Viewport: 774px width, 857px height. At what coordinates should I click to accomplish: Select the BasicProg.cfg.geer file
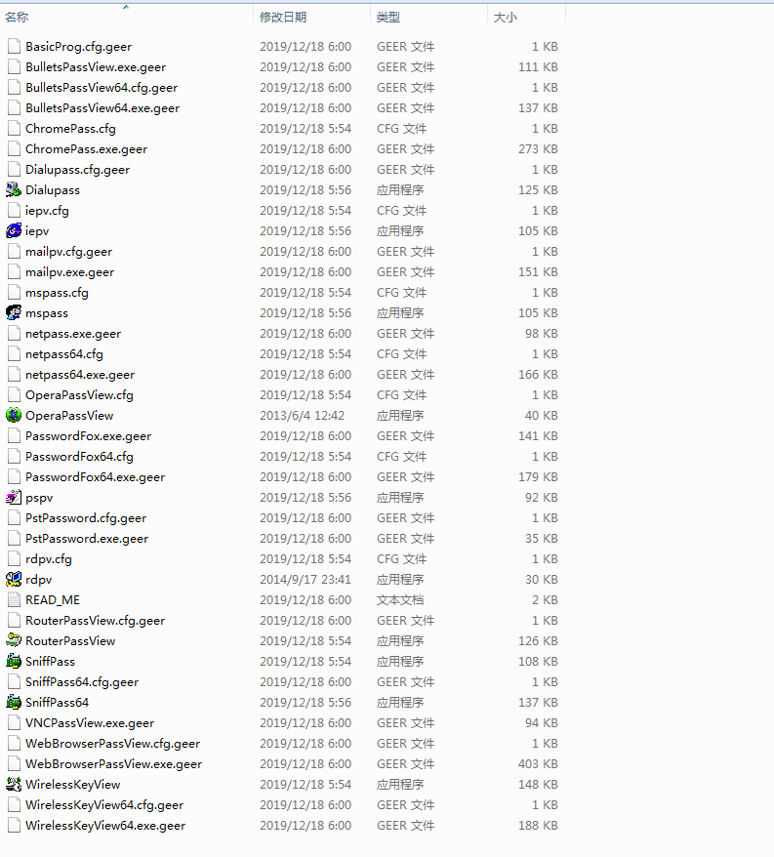(78, 47)
